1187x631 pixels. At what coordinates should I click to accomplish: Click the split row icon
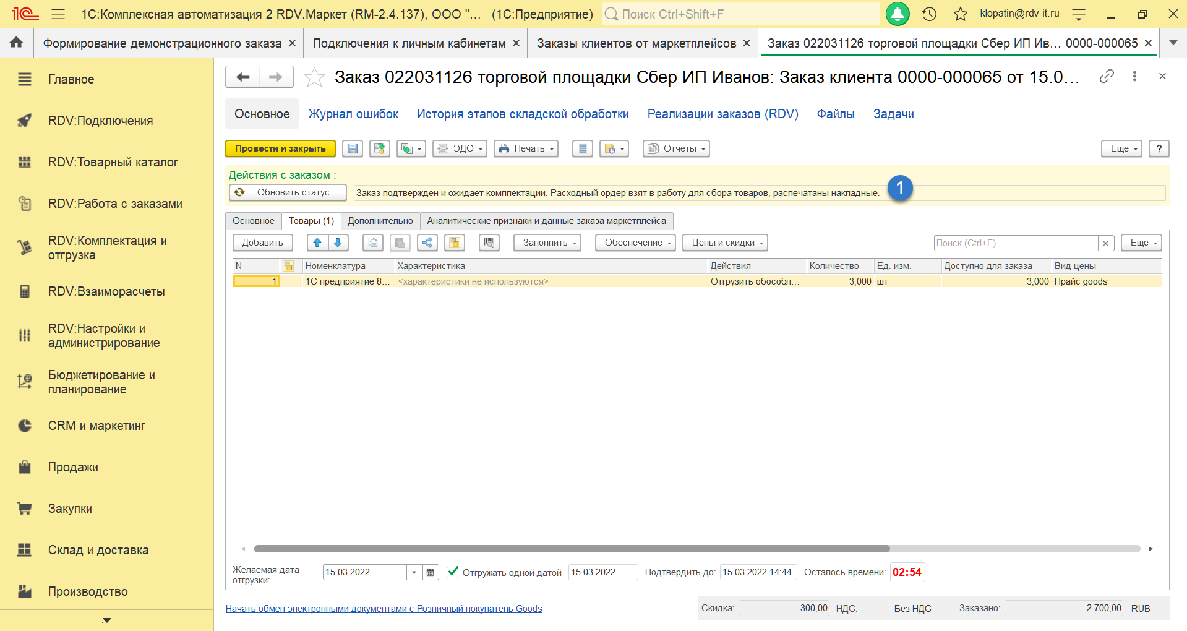tap(427, 243)
